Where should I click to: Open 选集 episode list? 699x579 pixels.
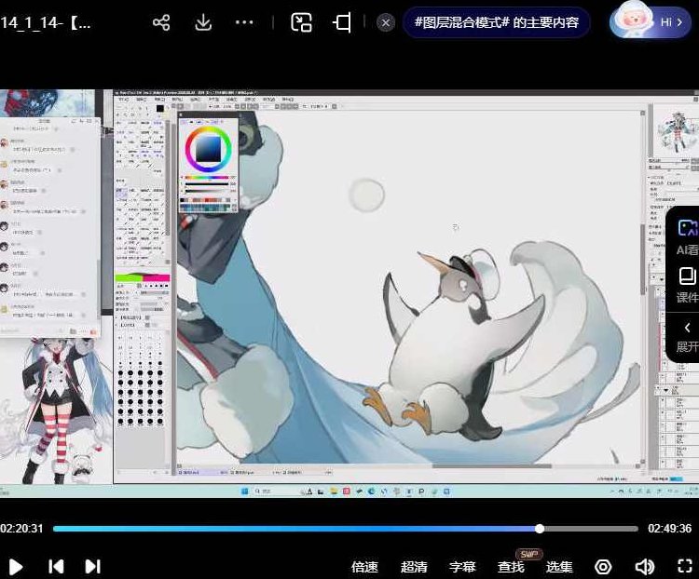[559, 566]
